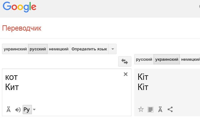200x123 pixels.
Task: Share the translation
Action: 170,109
